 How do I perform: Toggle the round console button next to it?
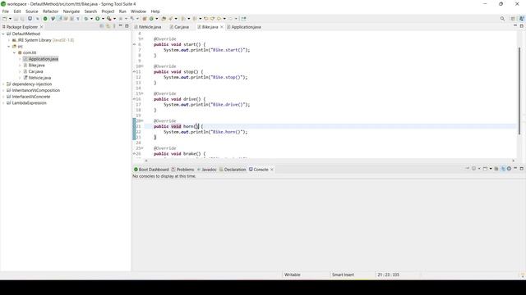[509, 169]
